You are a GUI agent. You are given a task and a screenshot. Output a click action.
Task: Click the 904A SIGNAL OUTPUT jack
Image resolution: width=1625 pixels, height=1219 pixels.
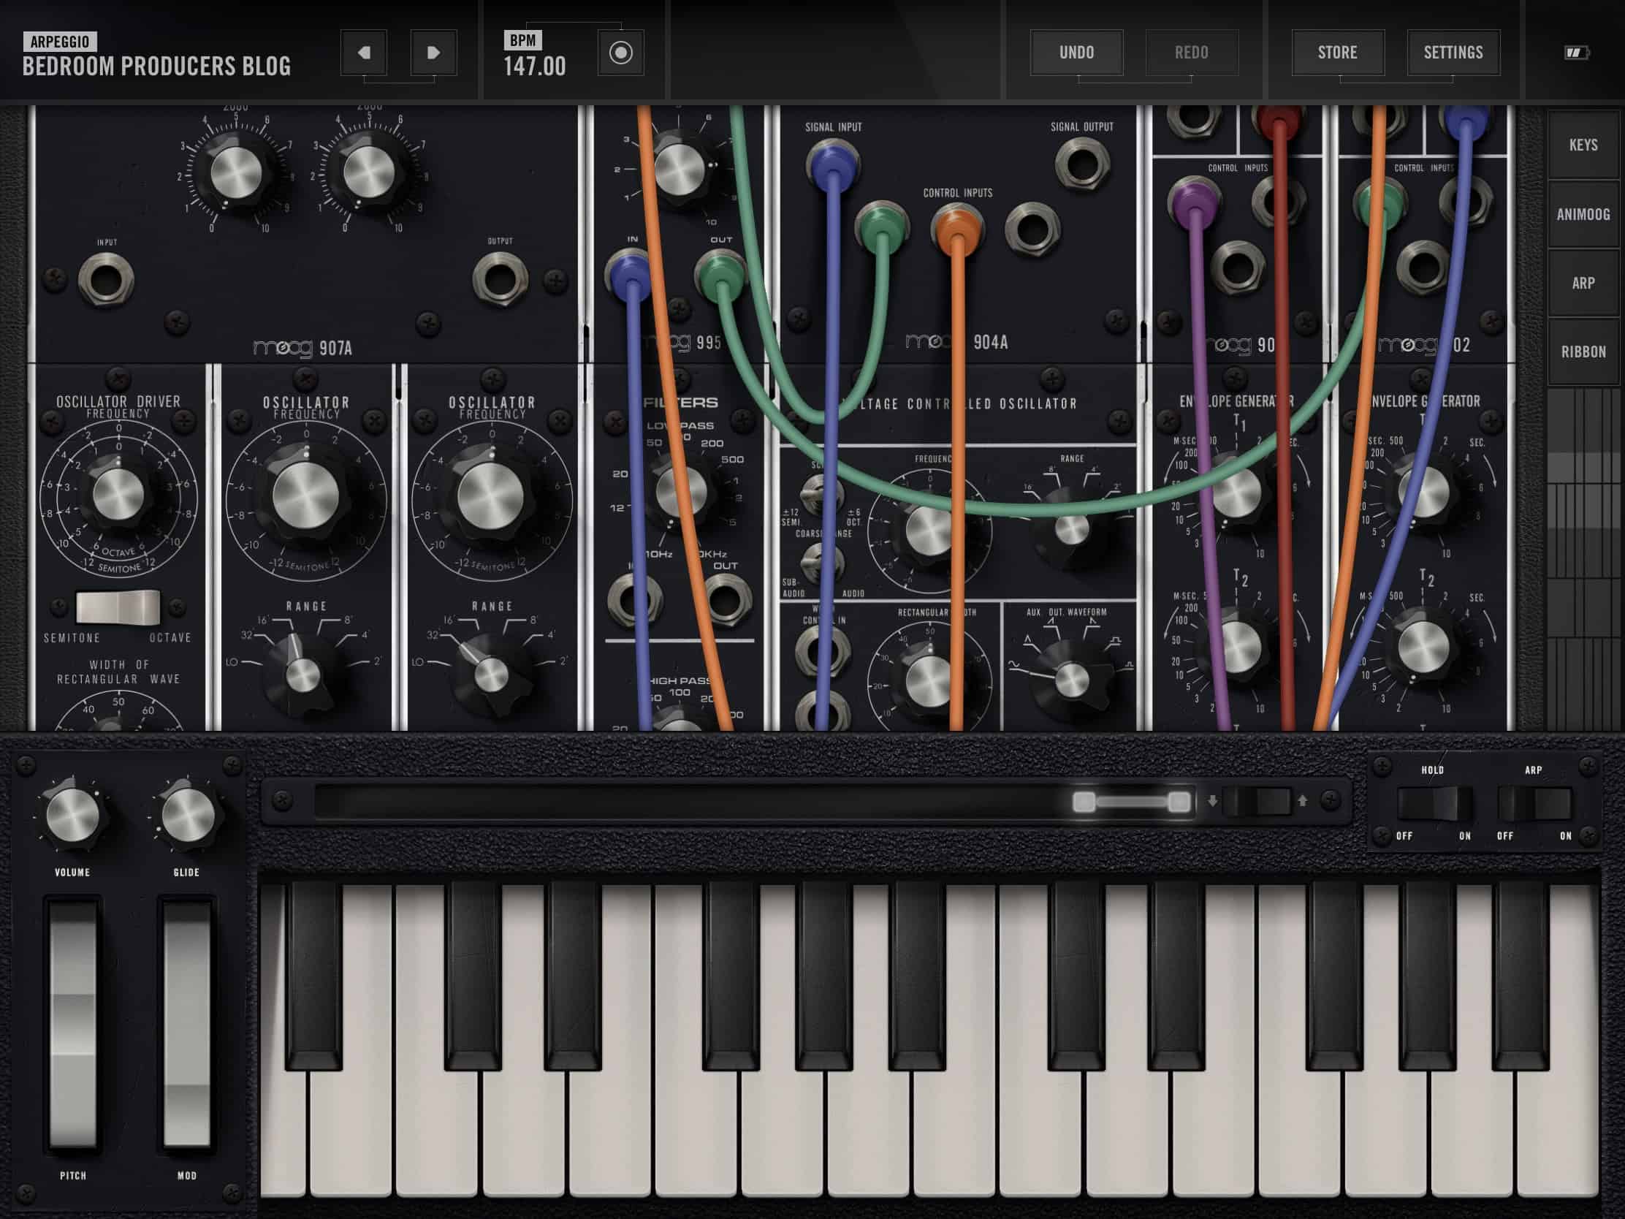1082,163
